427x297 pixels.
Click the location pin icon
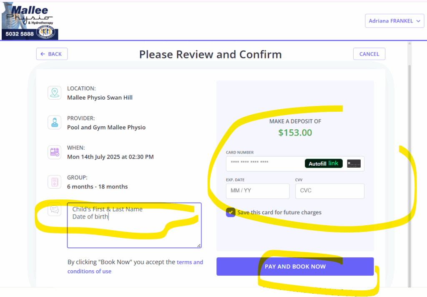click(x=55, y=93)
